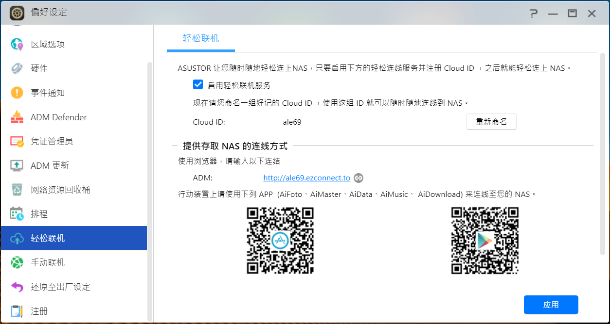This screenshot has height=324, width=610.
Task: Select the 硬件 settings icon
Action: [16, 68]
